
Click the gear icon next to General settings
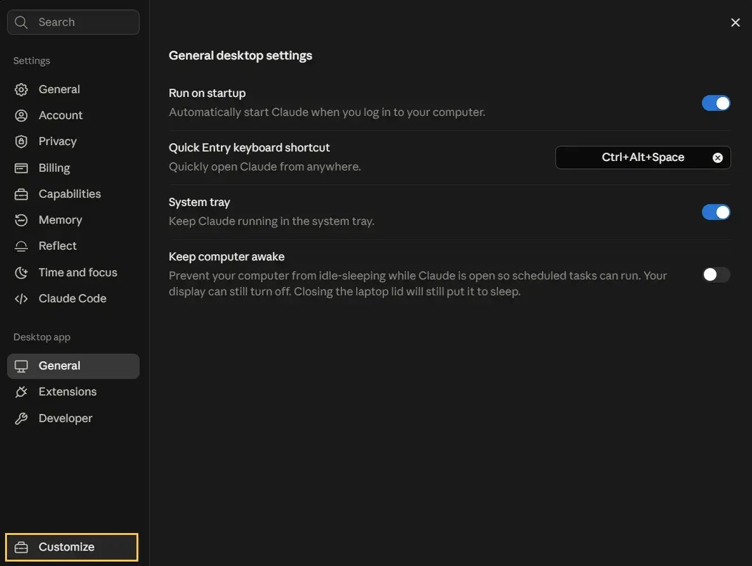coord(21,89)
